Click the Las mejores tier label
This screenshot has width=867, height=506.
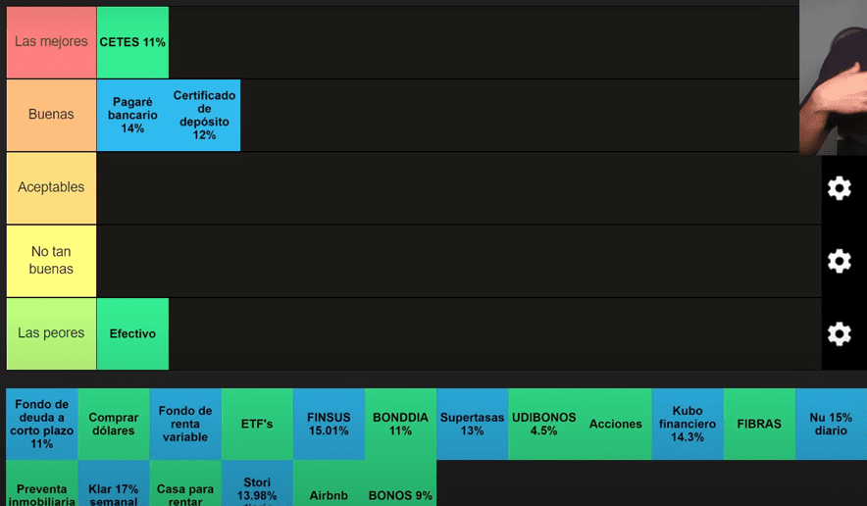51,43
